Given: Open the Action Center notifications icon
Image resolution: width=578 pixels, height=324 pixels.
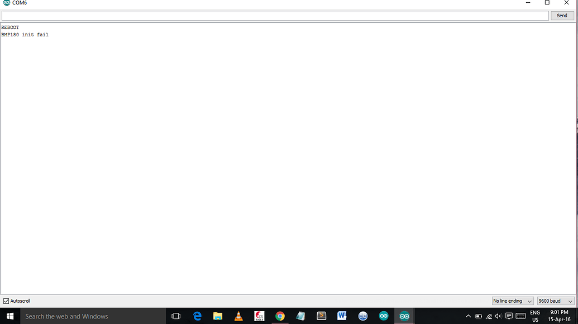Looking at the screenshot, I should pyautogui.click(x=510, y=316).
